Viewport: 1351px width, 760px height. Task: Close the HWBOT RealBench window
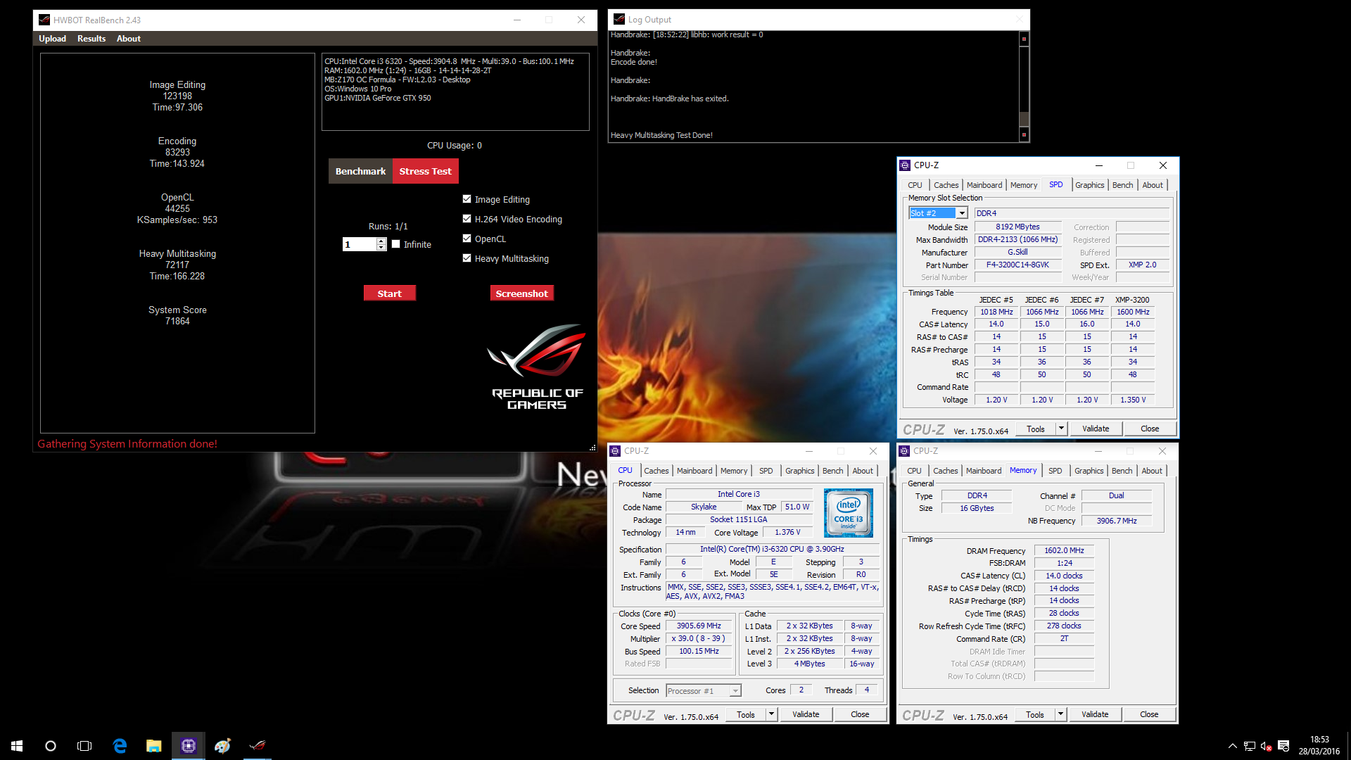[581, 20]
